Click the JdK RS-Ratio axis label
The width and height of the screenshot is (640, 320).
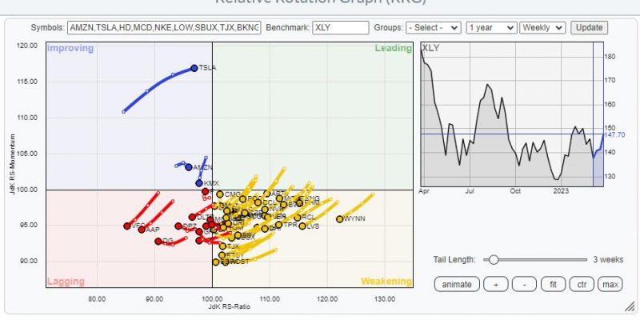pos(229,307)
